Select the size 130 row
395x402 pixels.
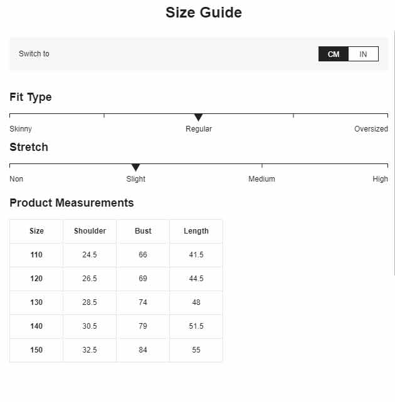coord(116,302)
